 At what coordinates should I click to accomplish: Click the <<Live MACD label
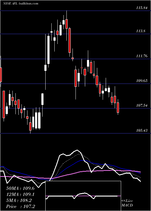click(x=127, y=203)
